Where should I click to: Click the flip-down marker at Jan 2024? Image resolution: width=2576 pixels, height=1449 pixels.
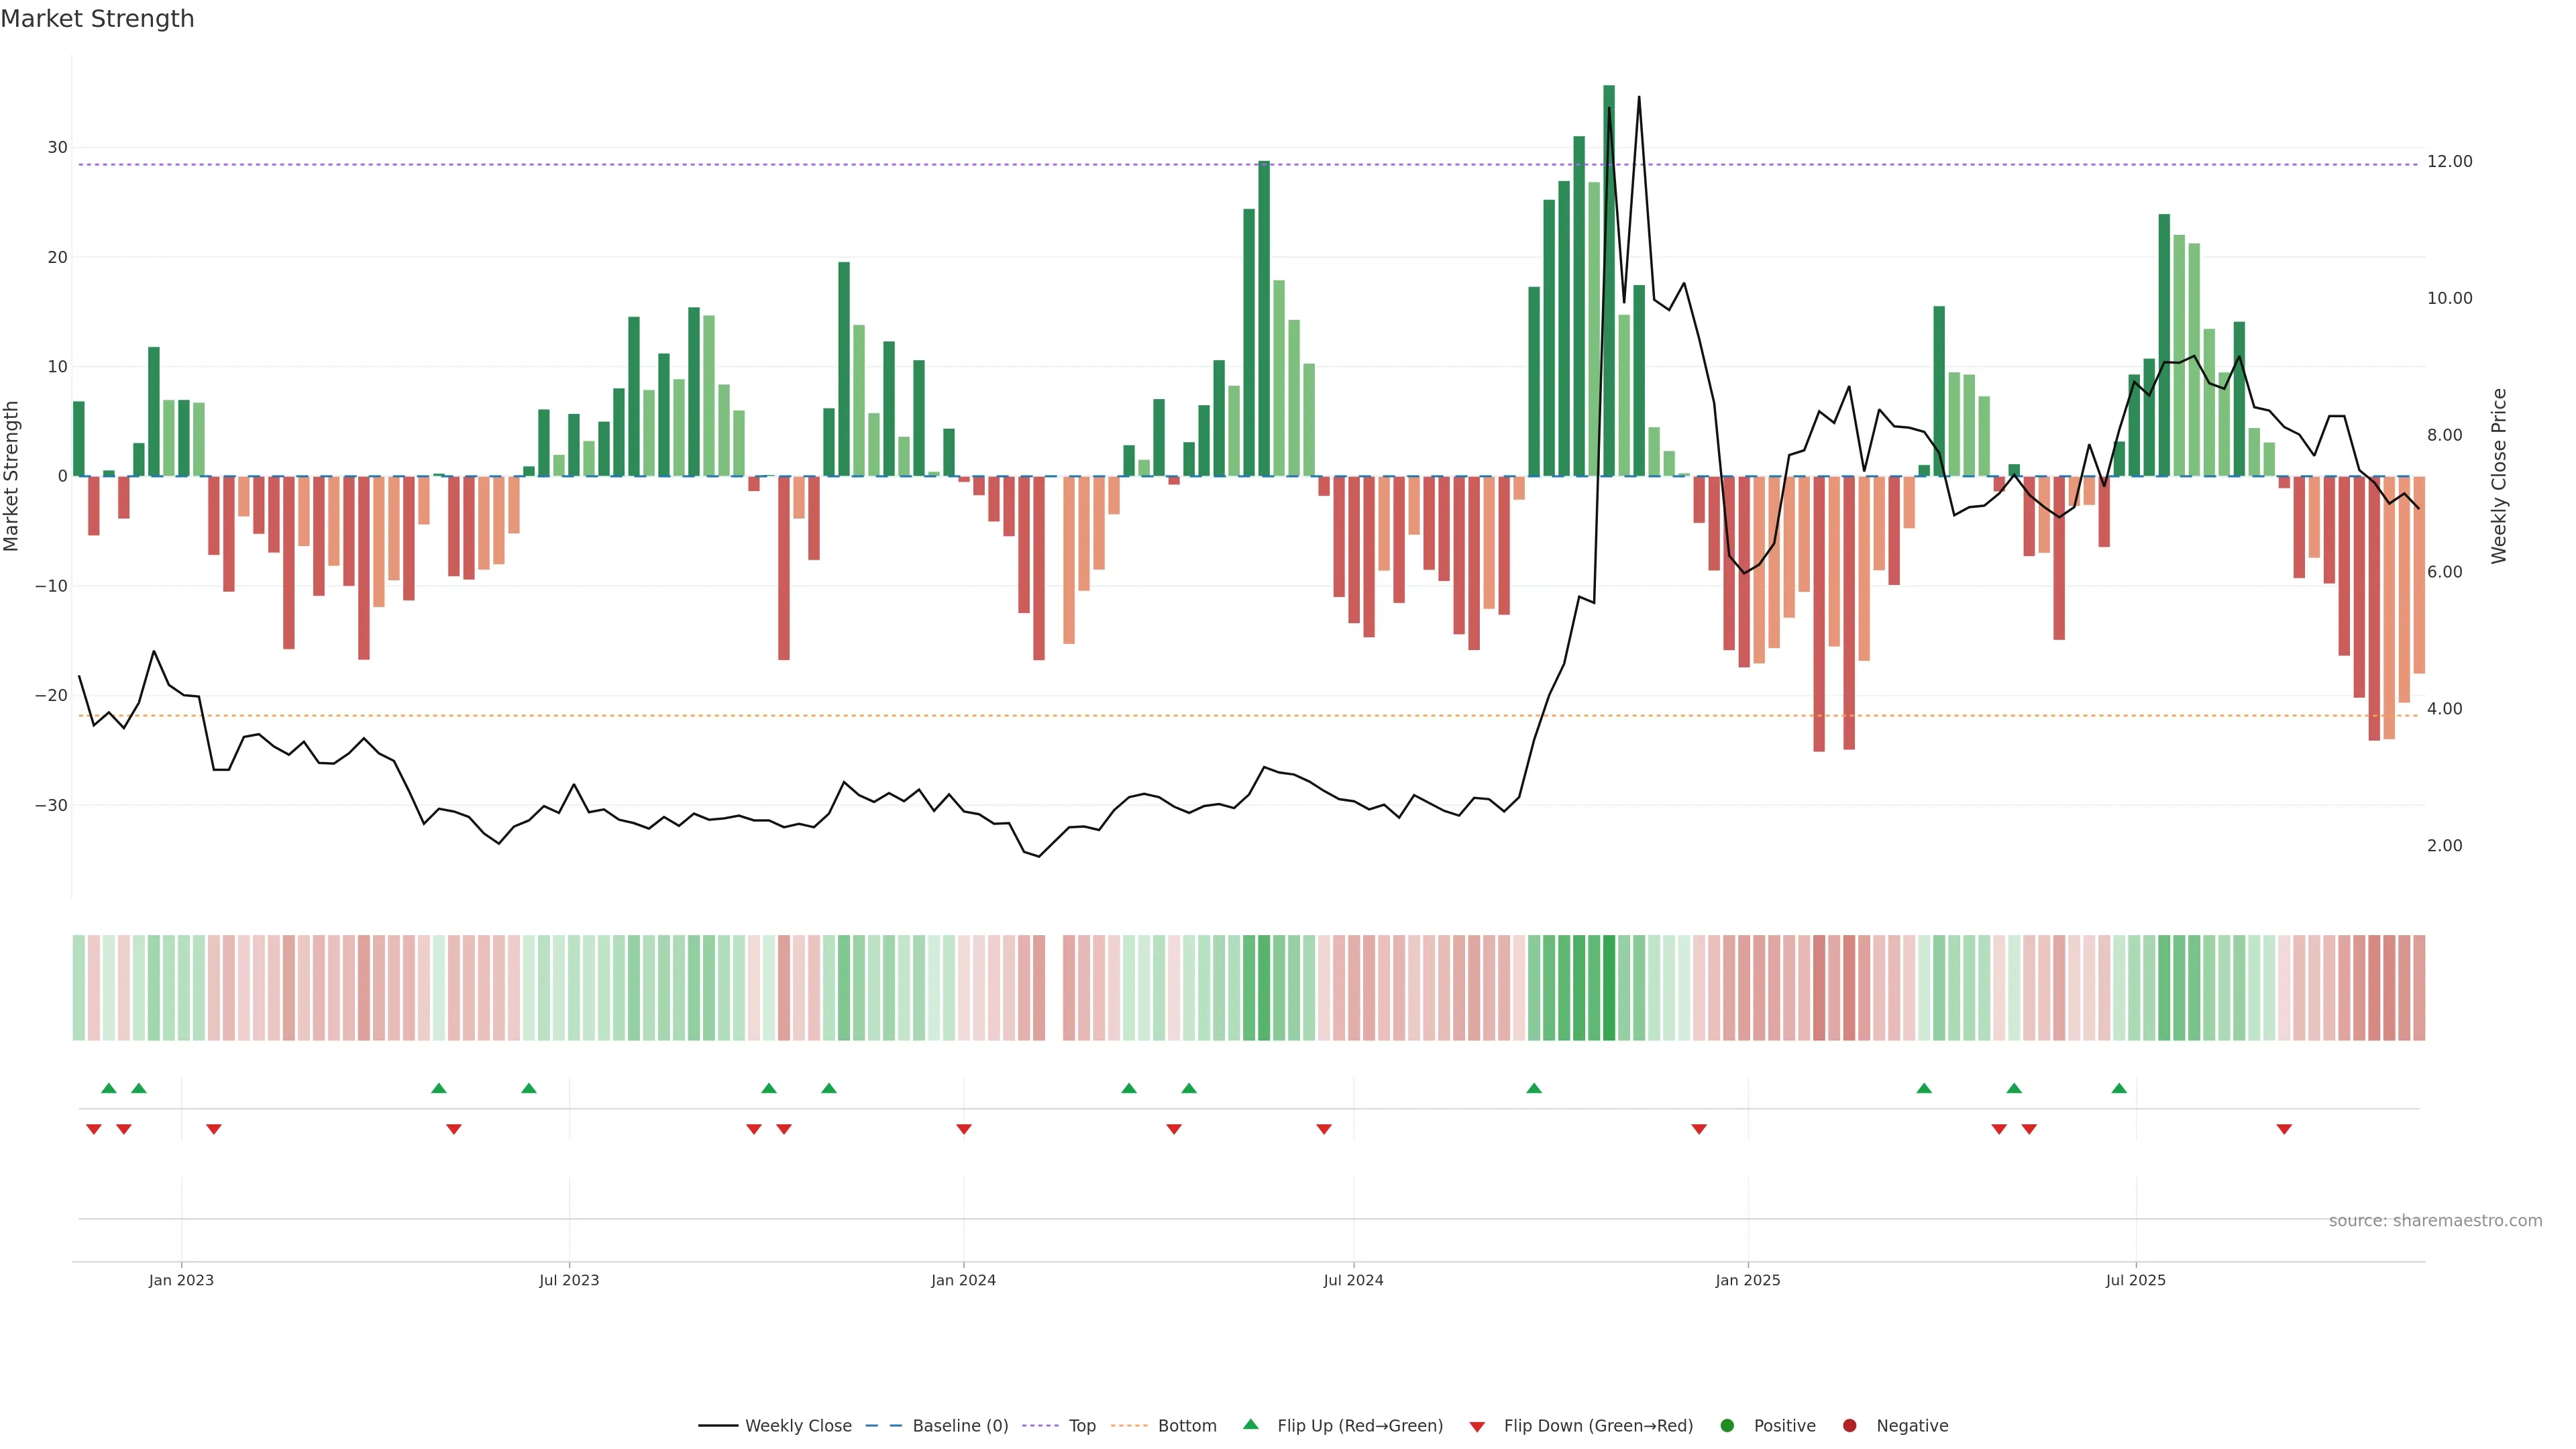coord(964,1129)
